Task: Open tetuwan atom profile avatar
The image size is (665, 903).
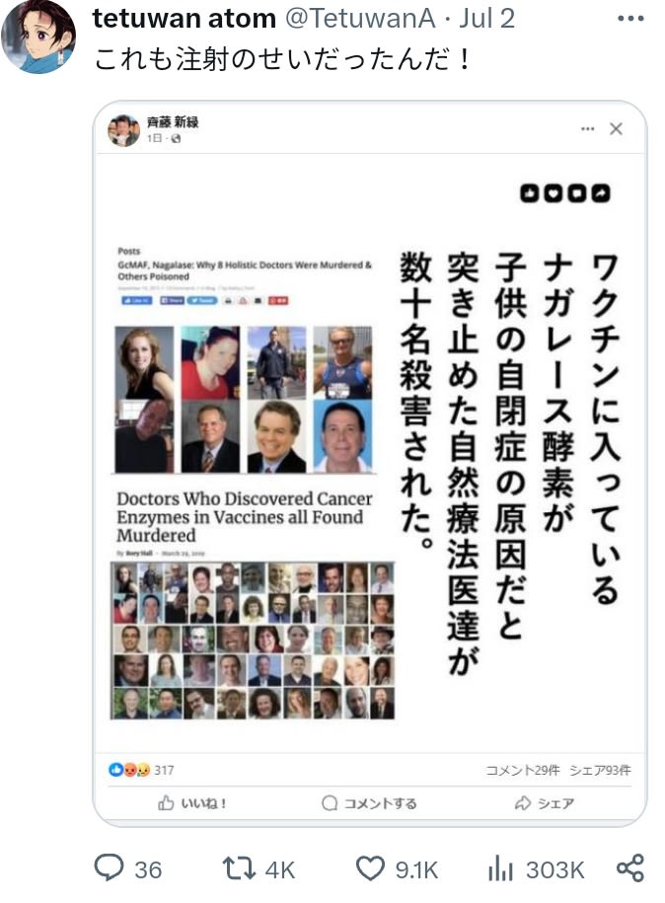Action: (39, 37)
